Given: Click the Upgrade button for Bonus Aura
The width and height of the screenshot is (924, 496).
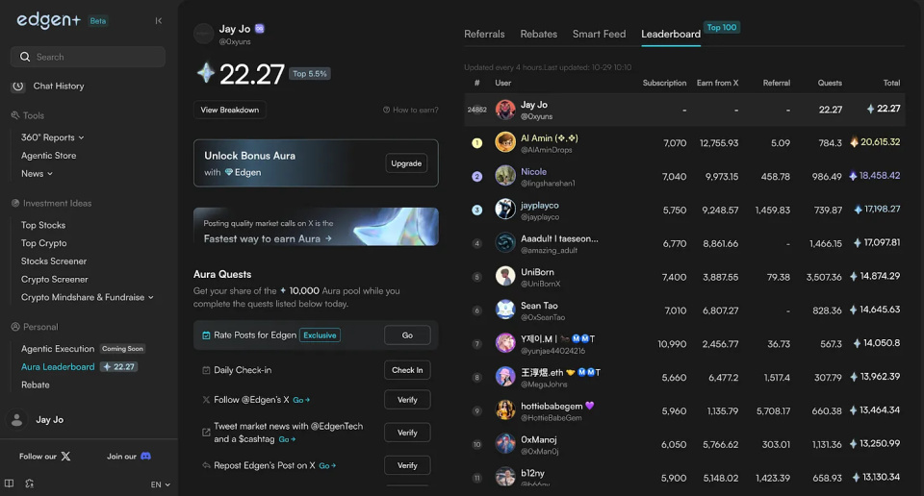Looking at the screenshot, I should coord(406,163).
